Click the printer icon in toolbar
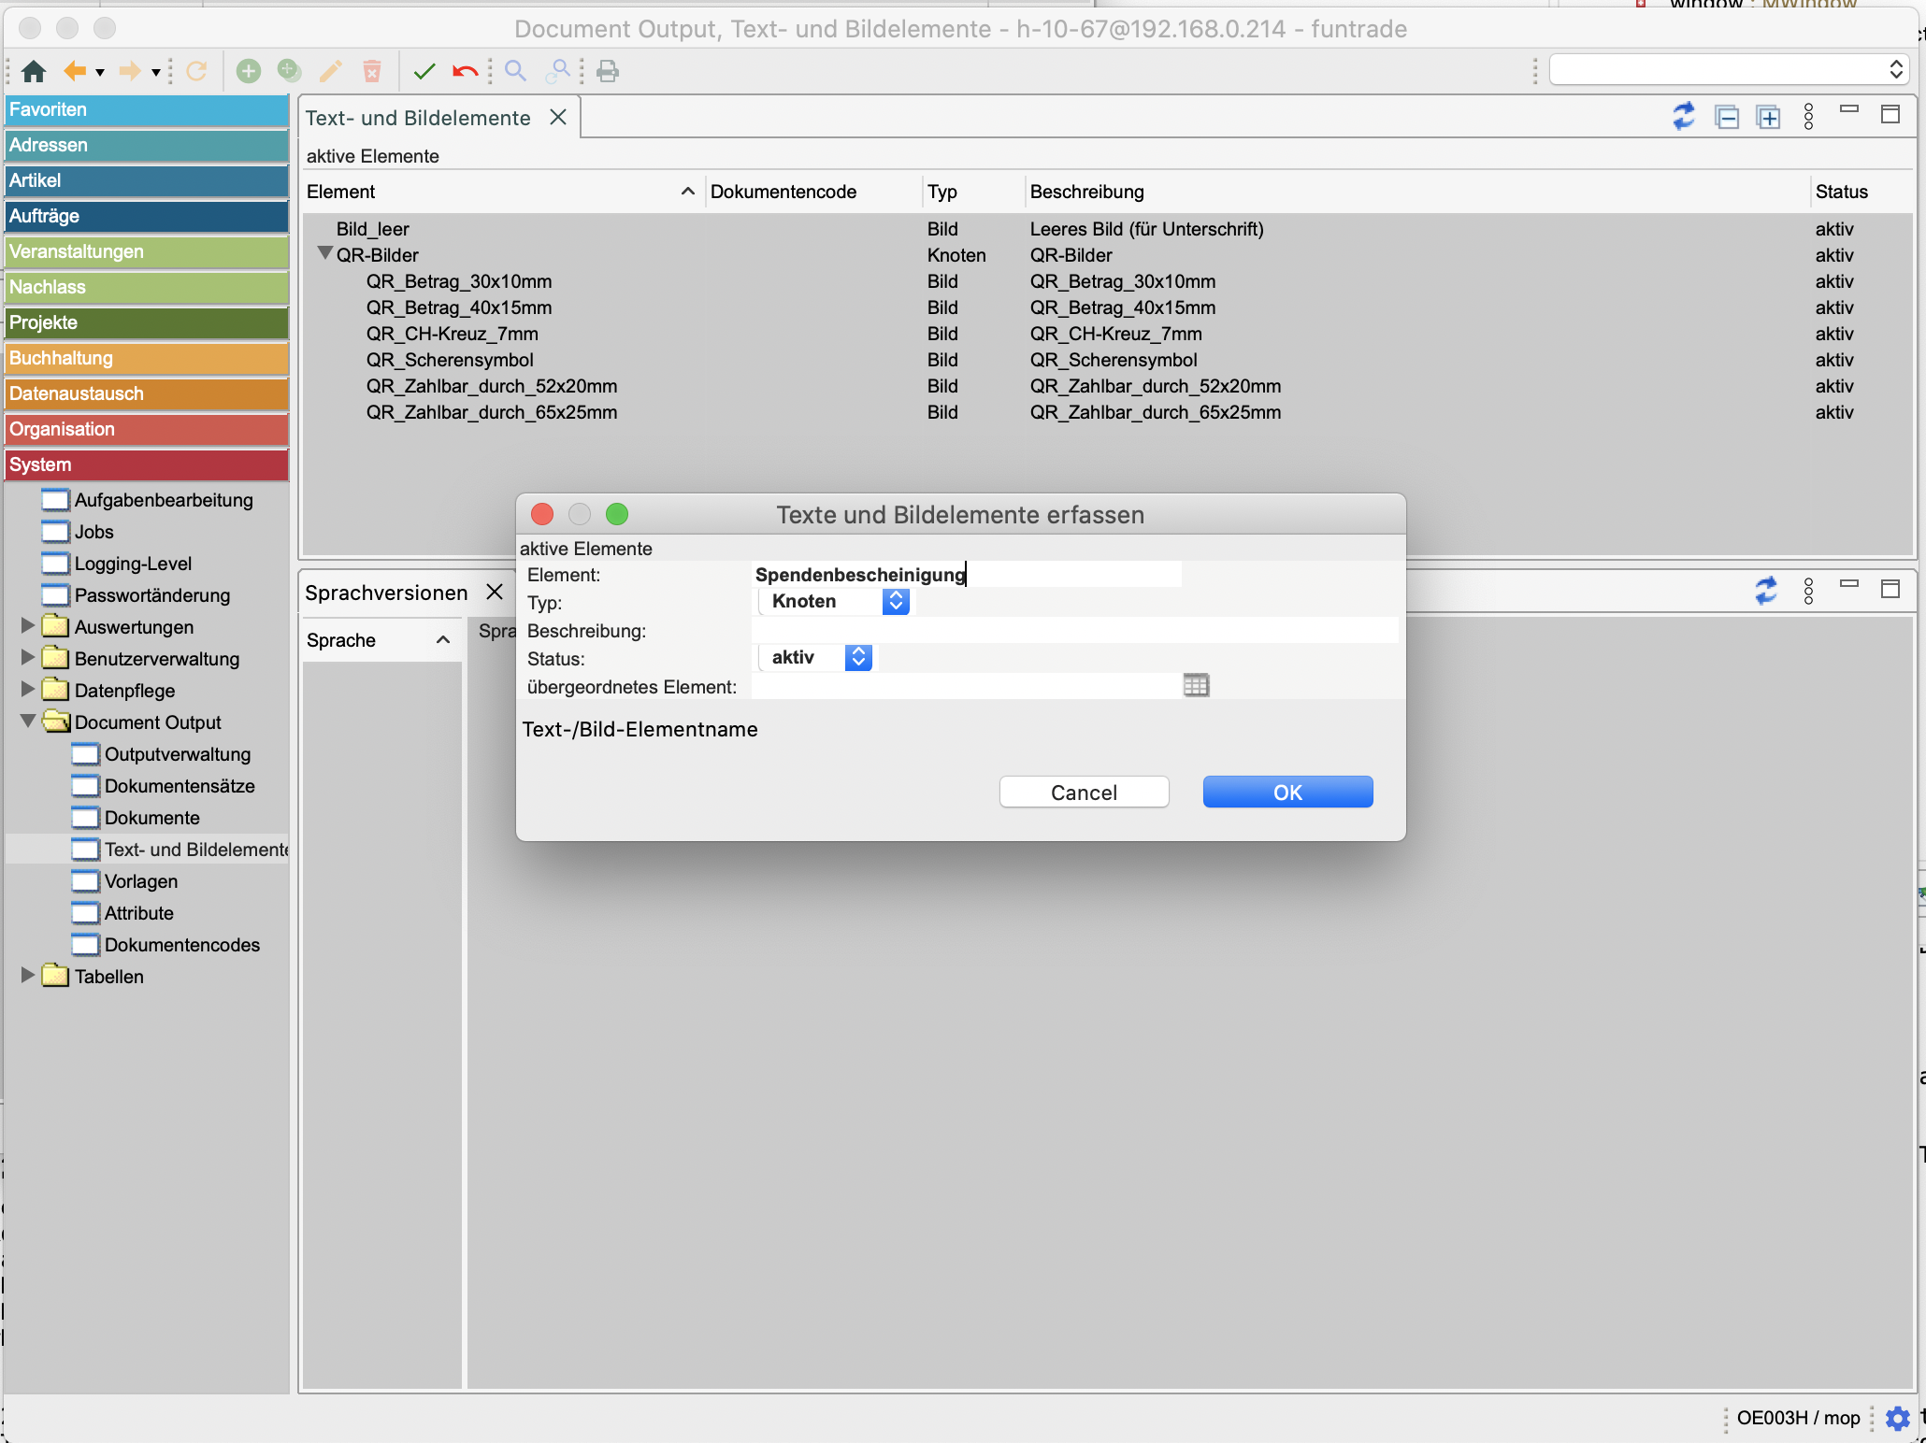The height and width of the screenshot is (1443, 1926). (608, 71)
